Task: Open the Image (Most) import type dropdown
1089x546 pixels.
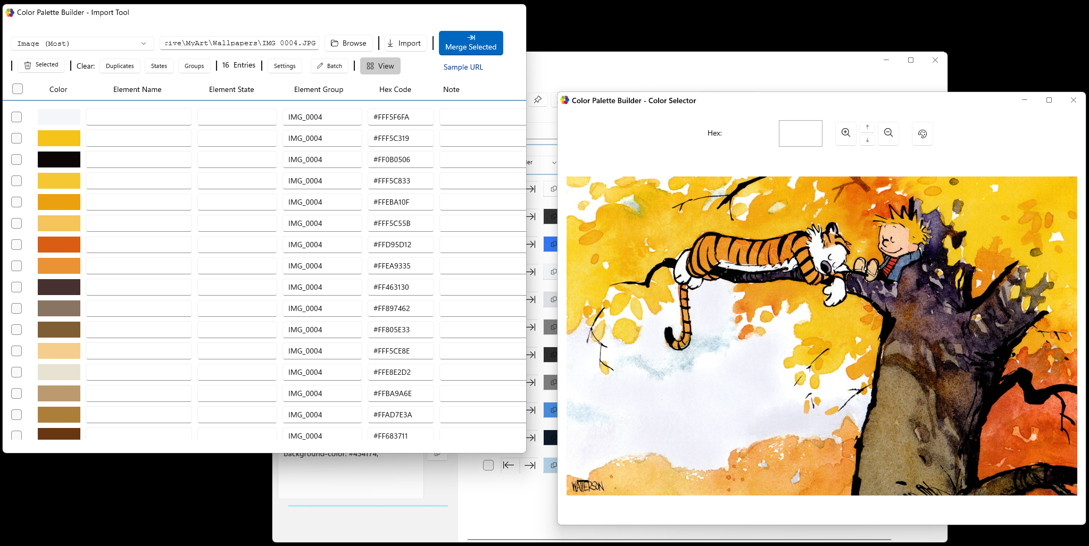Action: 82,44
